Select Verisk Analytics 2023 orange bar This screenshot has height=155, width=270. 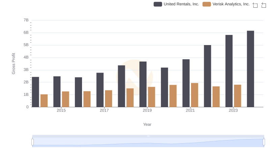point(238,96)
